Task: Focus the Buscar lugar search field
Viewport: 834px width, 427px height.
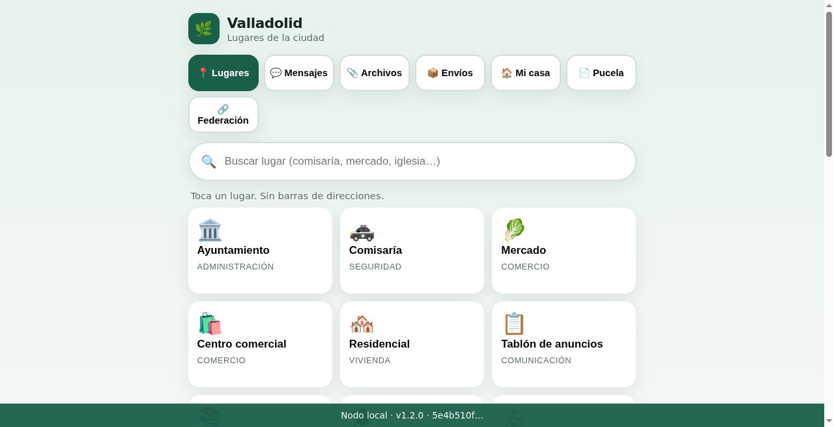Action: click(412, 161)
